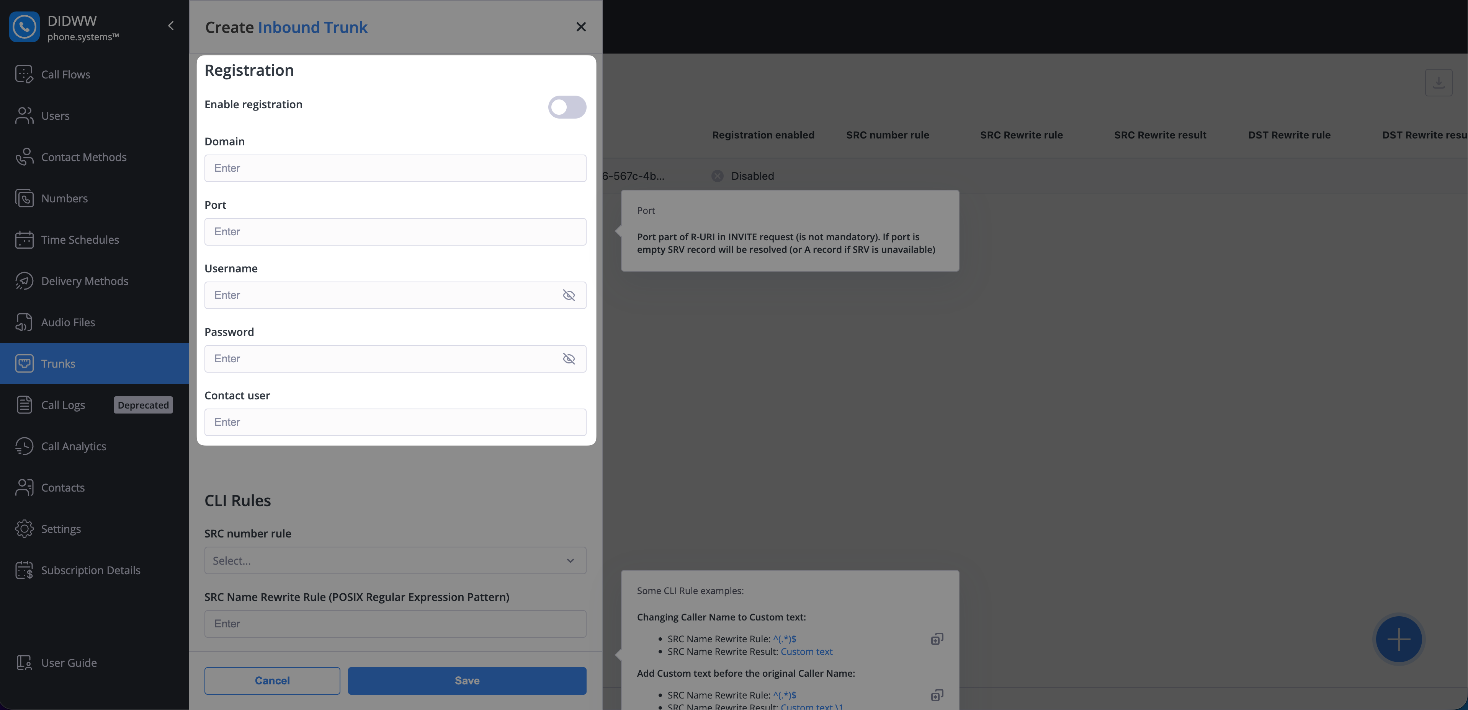Collapse the sidebar with the chevron
The width and height of the screenshot is (1468, 710).
171,26
